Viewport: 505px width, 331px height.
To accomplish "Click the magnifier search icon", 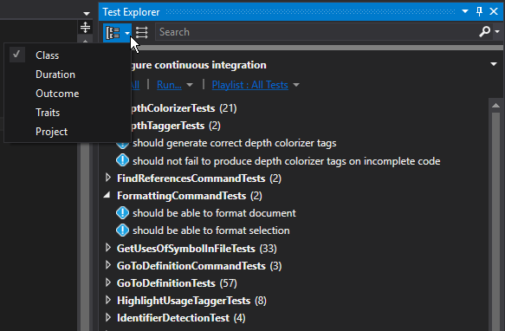I will 484,31.
